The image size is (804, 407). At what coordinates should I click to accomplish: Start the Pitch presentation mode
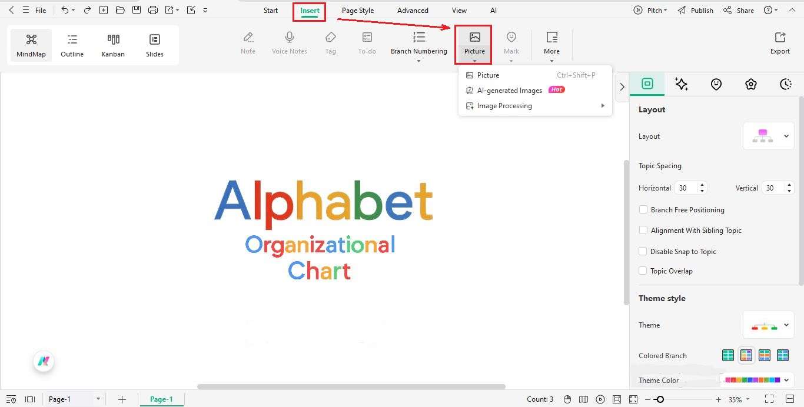[x=650, y=11]
